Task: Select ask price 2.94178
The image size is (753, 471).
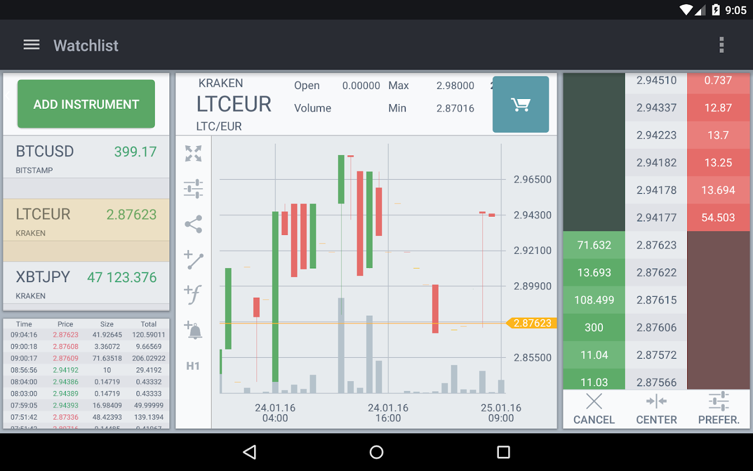Action: point(656,190)
